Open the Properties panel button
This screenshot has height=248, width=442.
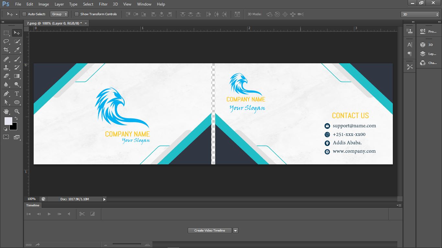[x=429, y=31]
